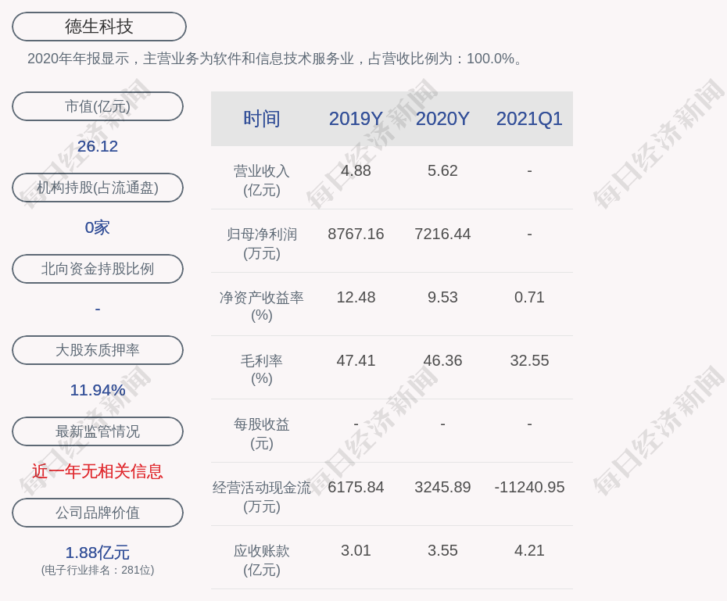Select the 市值(亿元) label button
Screen dimensions: 727x601
98,106
